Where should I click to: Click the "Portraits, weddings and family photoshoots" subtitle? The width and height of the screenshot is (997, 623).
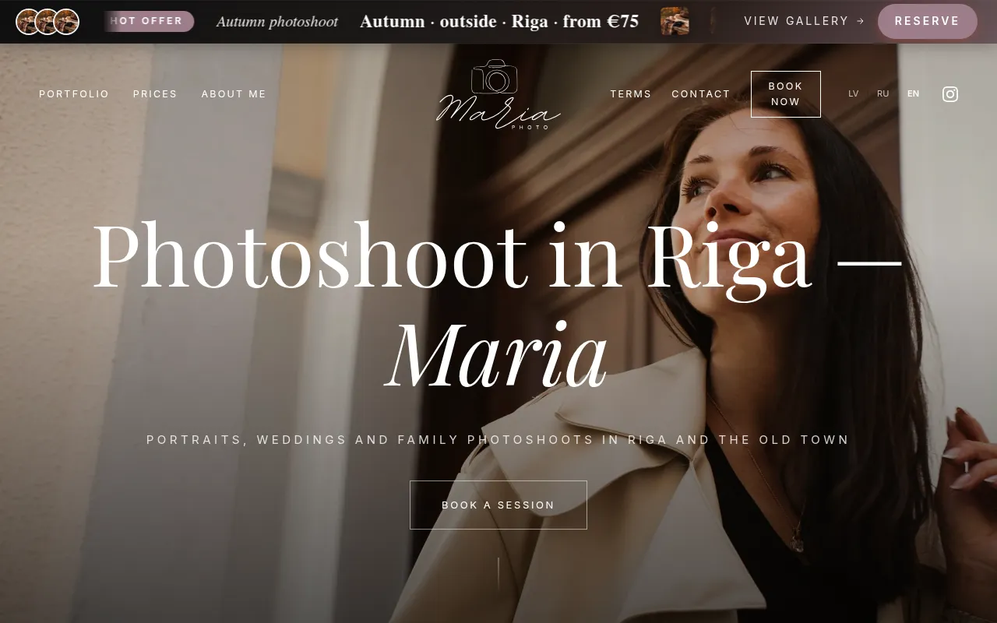[x=498, y=440]
